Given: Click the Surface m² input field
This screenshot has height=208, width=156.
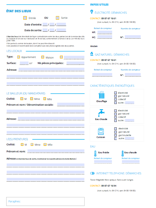Looking at the screenshot, I should pyautogui.click(x=24, y=63).
